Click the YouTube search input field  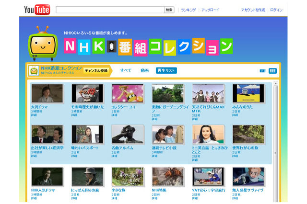click(x=110, y=10)
